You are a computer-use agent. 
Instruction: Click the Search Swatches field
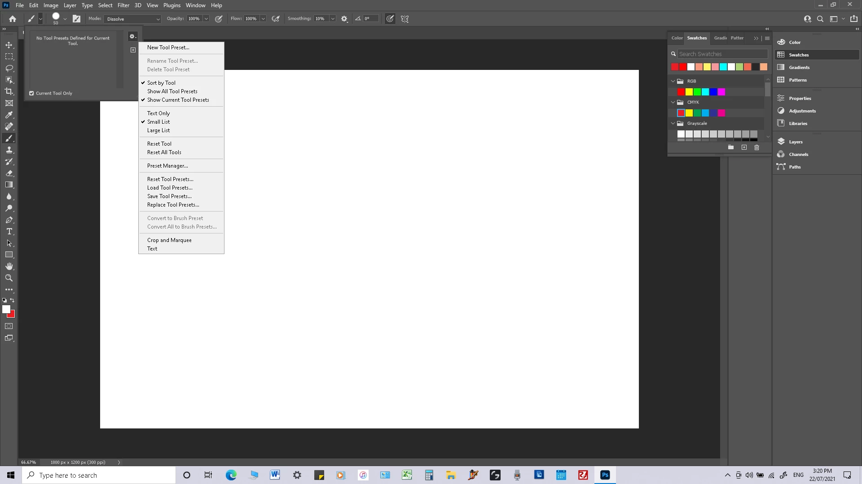point(722,54)
